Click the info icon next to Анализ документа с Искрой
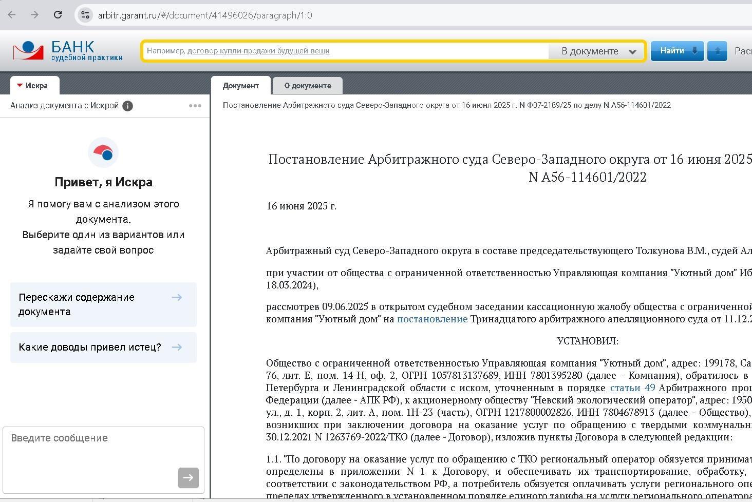 128,106
